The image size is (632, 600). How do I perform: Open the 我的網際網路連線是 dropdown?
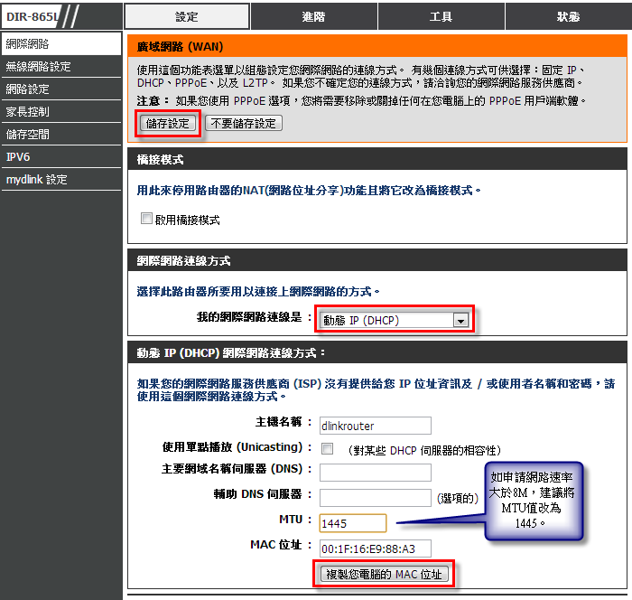[386, 320]
